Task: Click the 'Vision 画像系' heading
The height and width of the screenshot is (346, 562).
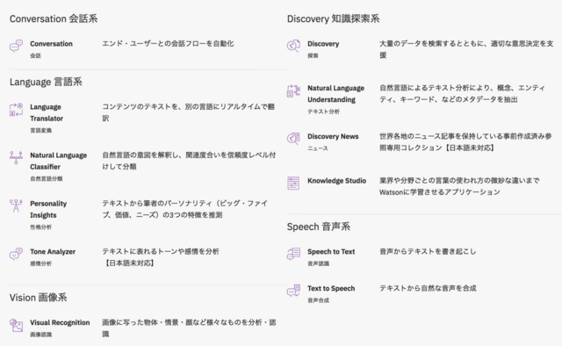Action: click(x=39, y=297)
